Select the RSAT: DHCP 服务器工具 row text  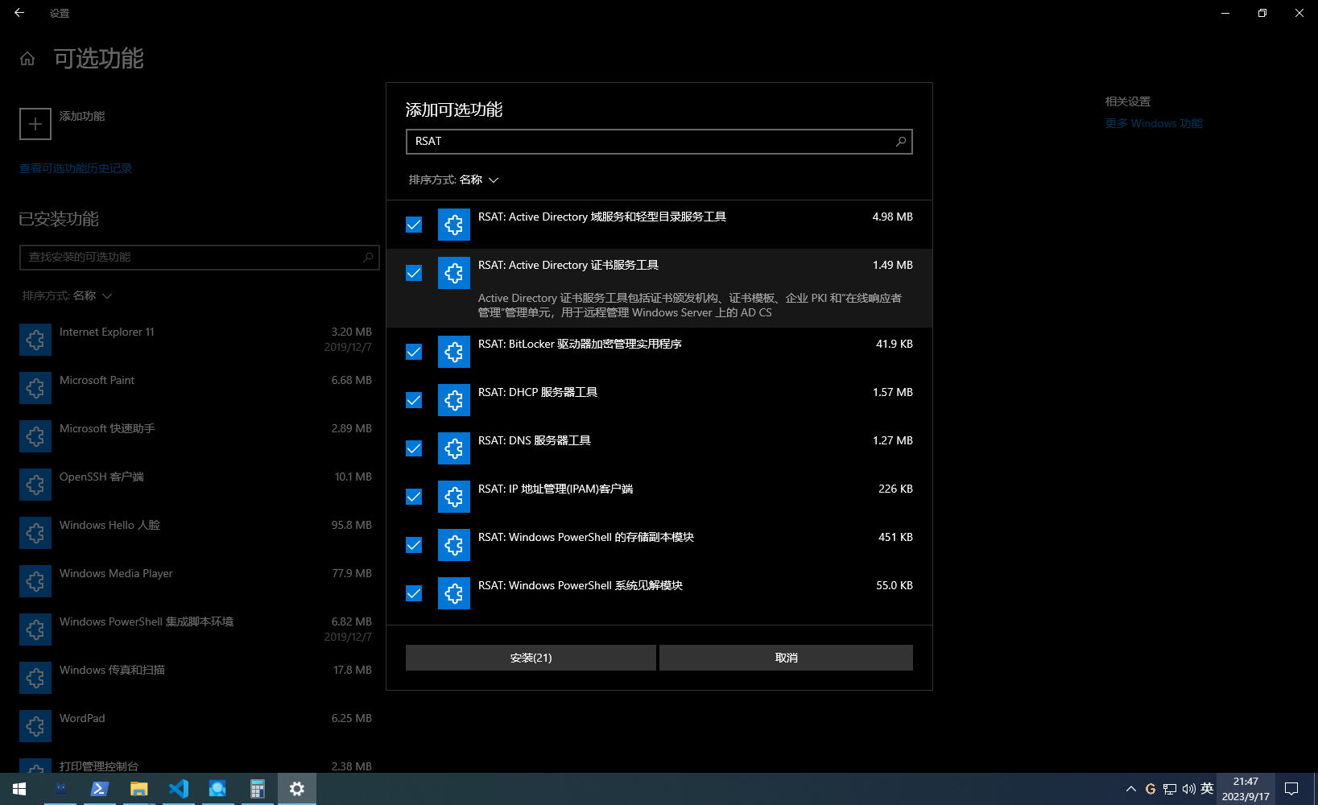click(538, 392)
